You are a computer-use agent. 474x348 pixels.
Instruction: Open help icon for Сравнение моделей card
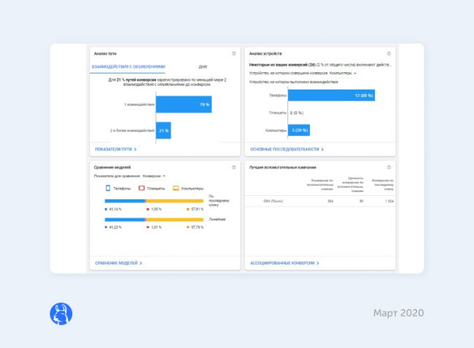[233, 167]
